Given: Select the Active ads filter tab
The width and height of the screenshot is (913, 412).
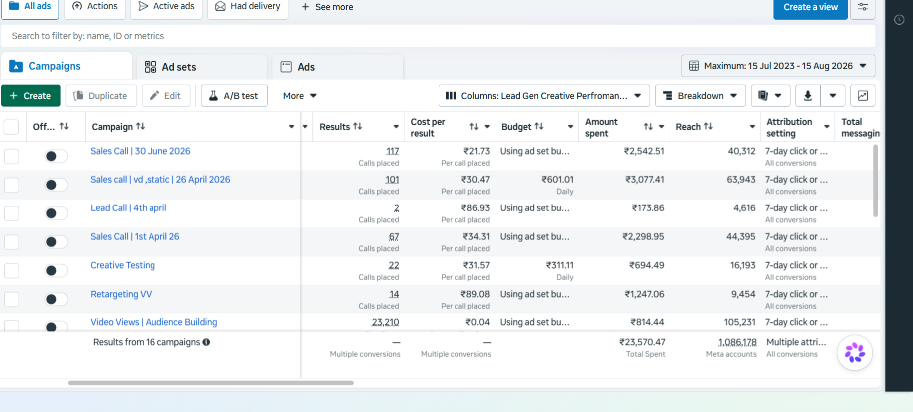Looking at the screenshot, I should (166, 7).
